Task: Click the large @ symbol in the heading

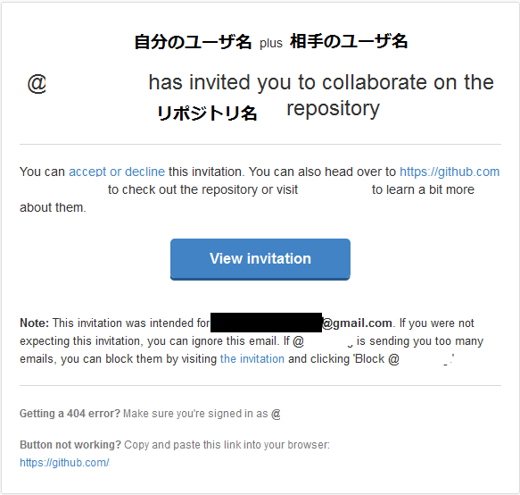Action: 37,83
